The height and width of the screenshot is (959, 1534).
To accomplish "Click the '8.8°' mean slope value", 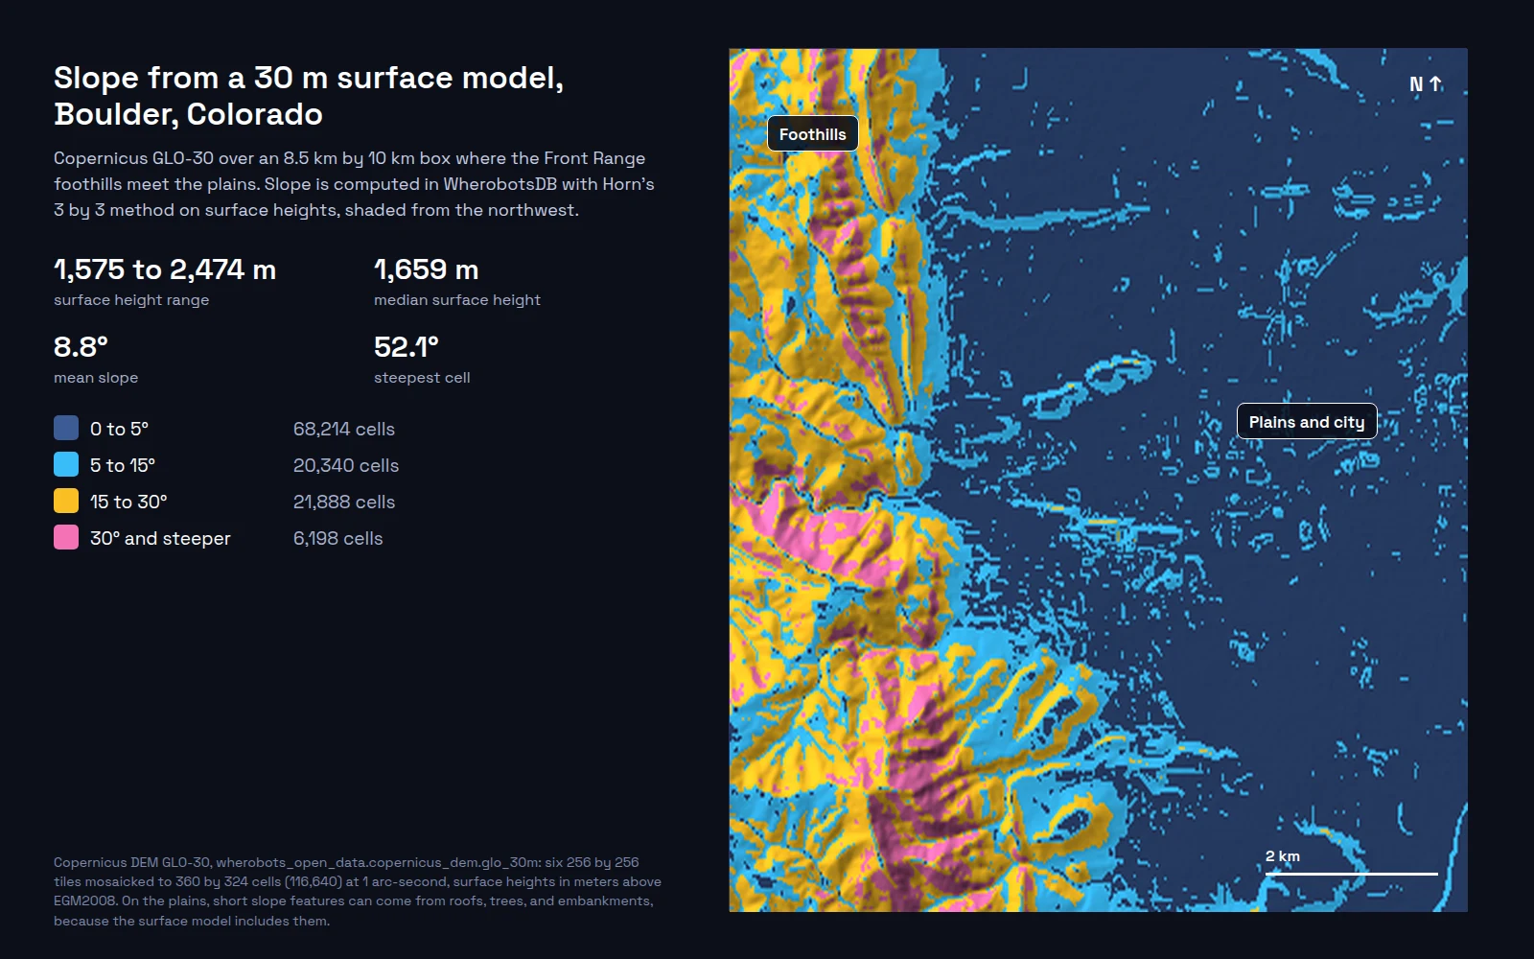I will click(81, 346).
